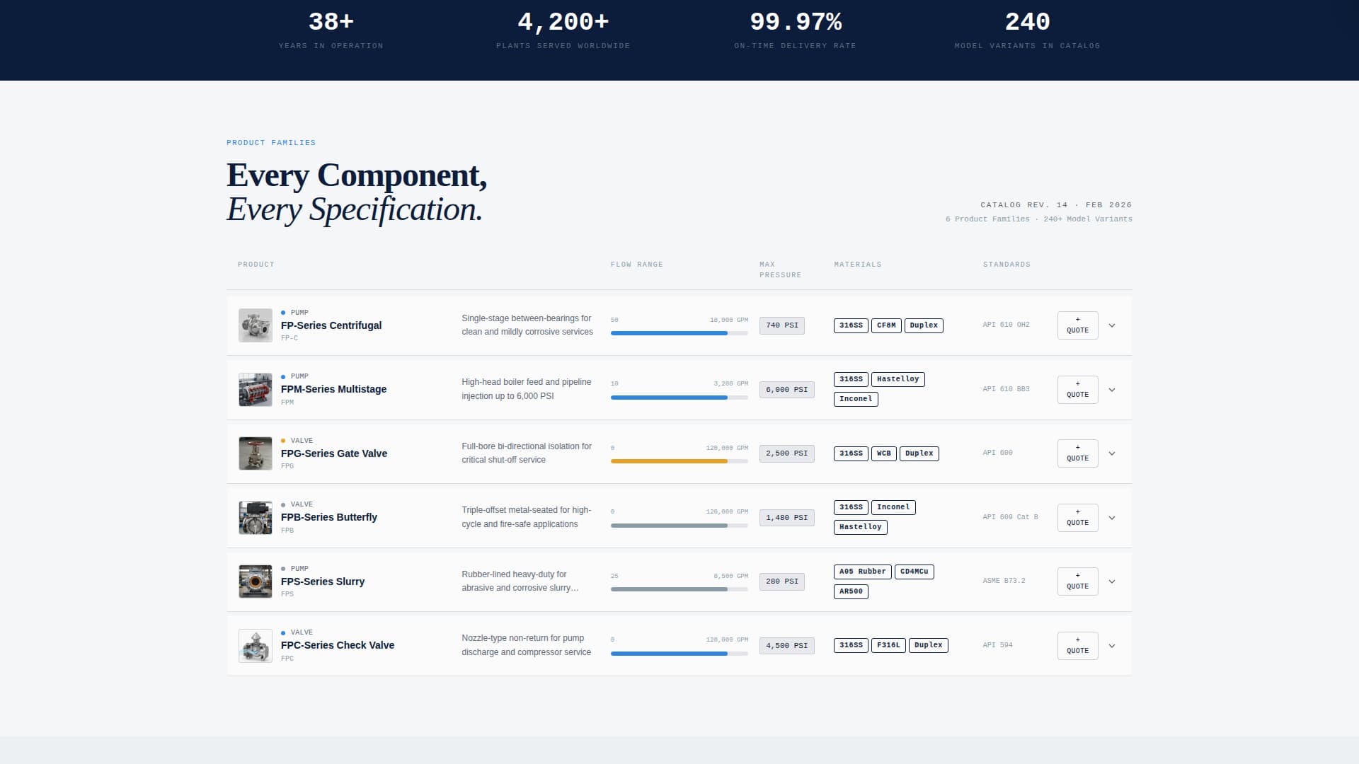Toggle the Hastelloy material tag for FPM-Series
1359x764 pixels.
[x=898, y=379]
